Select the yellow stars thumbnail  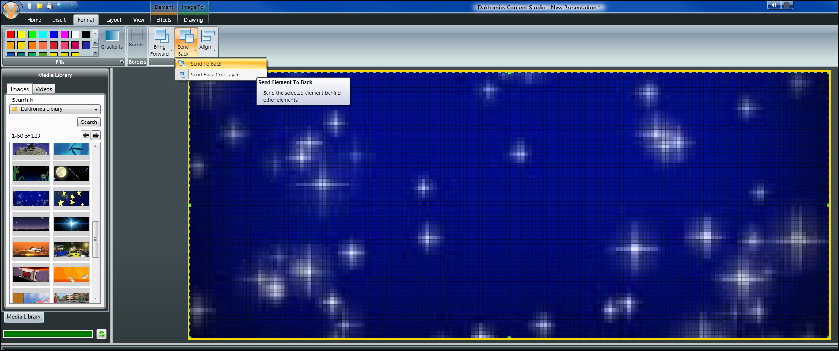71,199
